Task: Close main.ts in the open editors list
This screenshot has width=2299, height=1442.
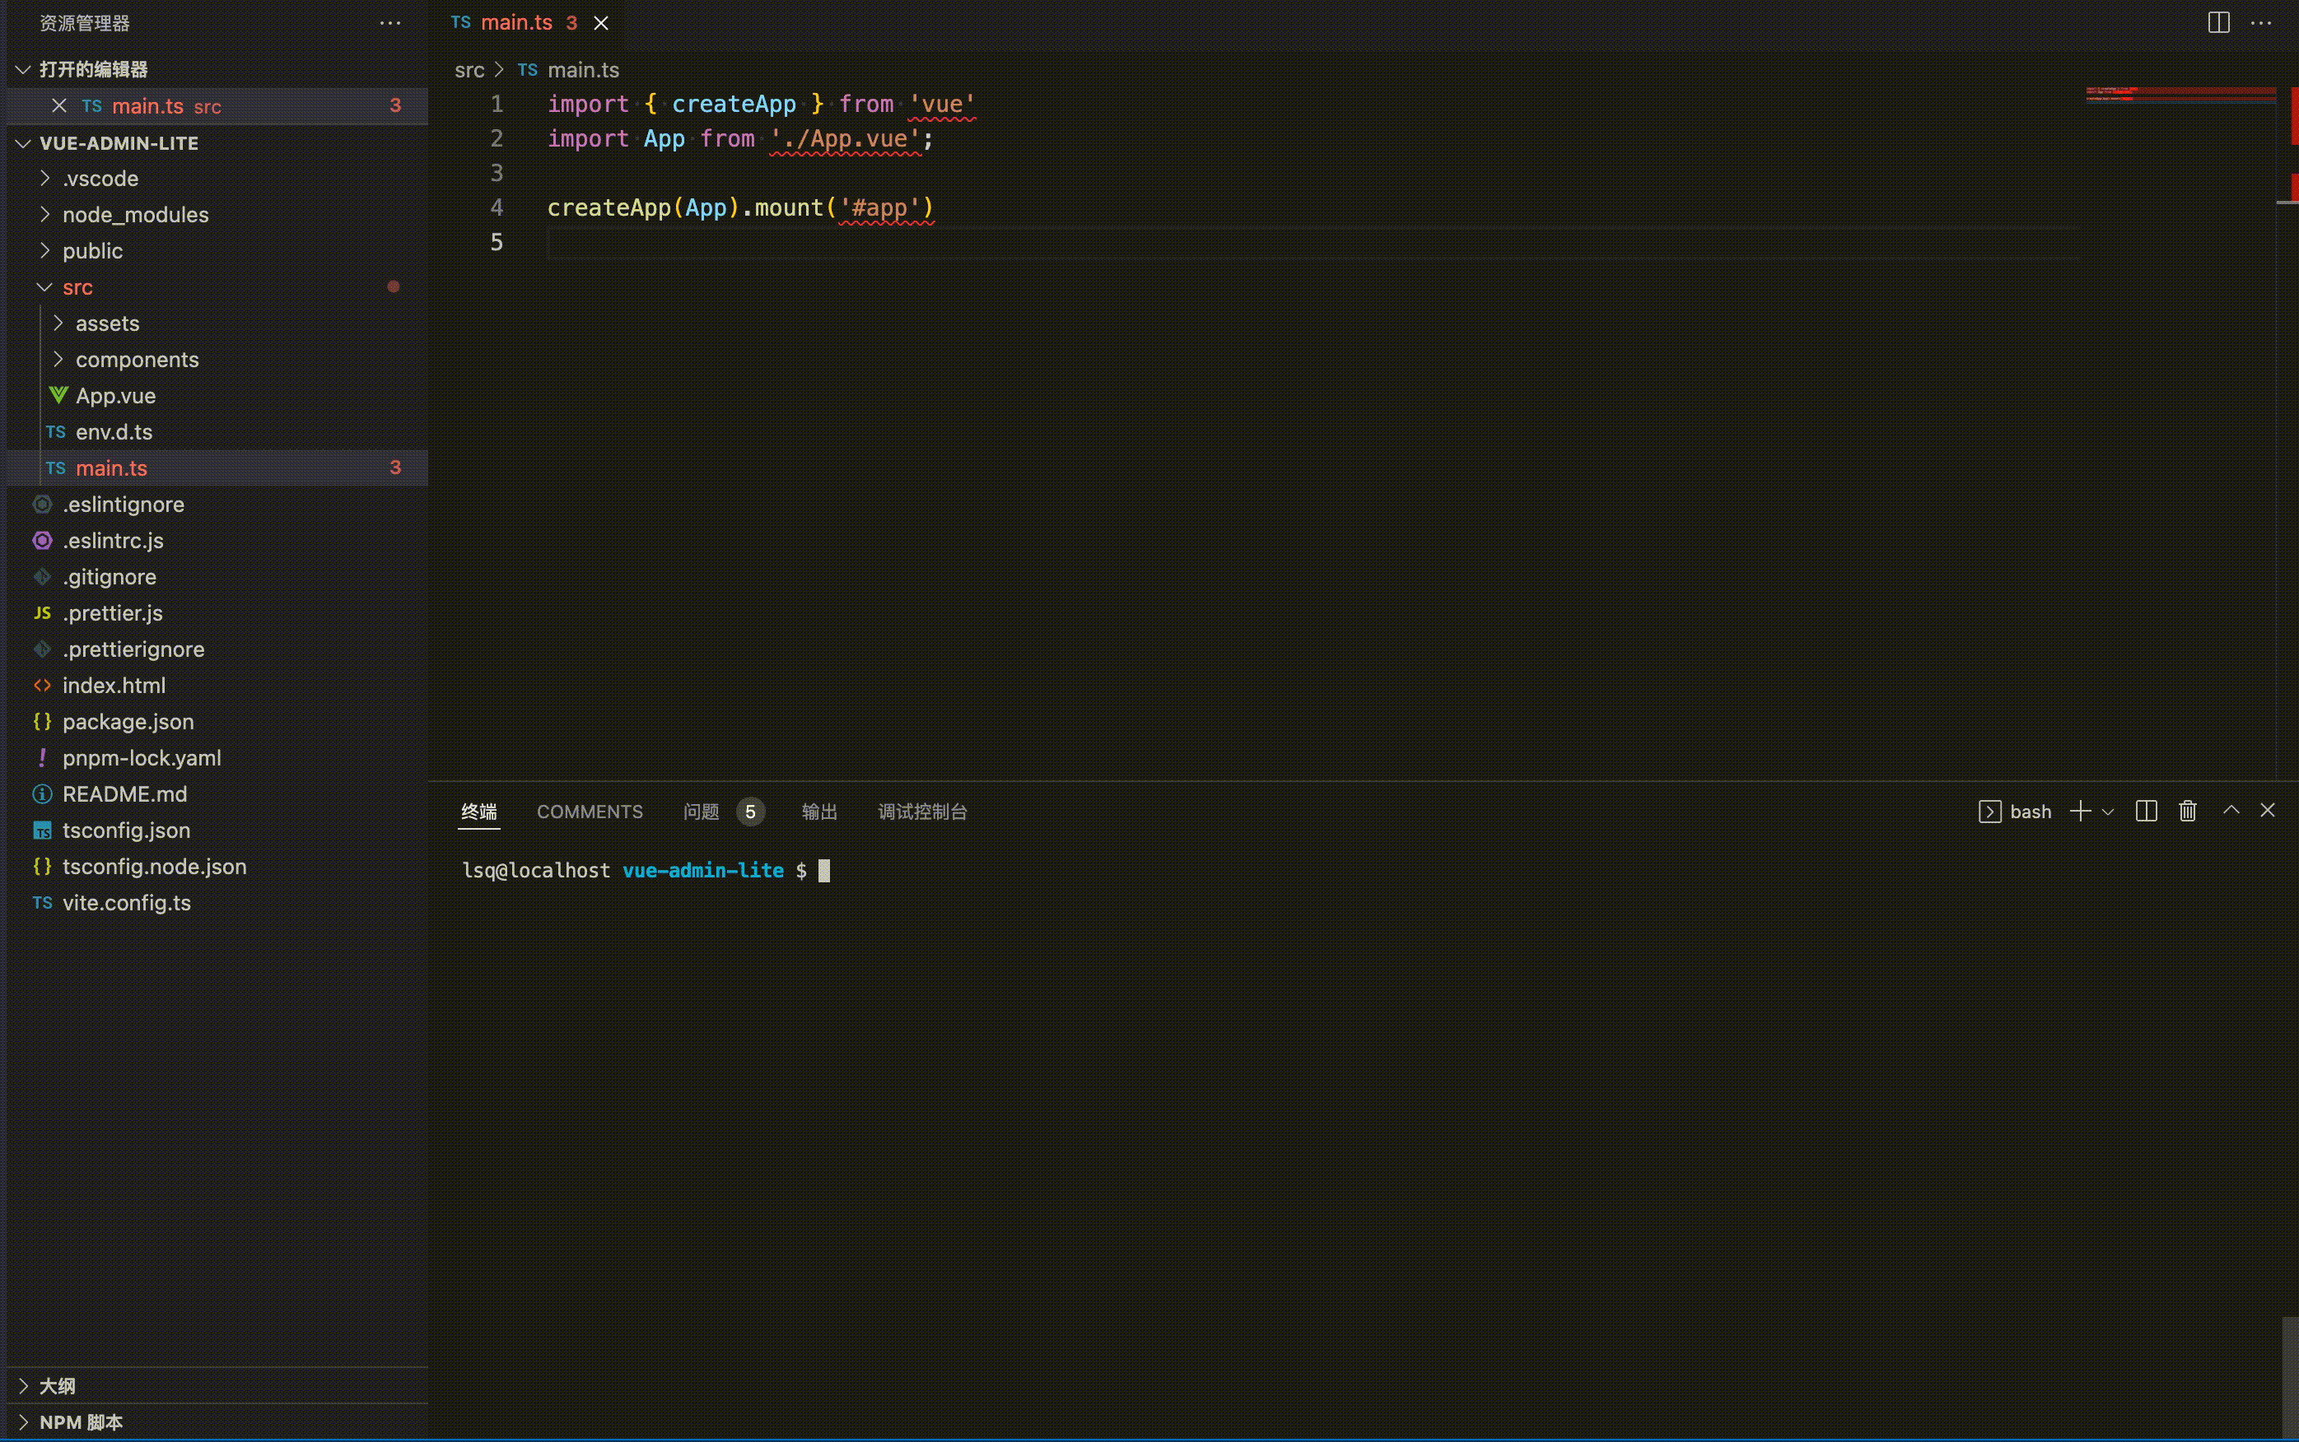Action: pos(59,106)
